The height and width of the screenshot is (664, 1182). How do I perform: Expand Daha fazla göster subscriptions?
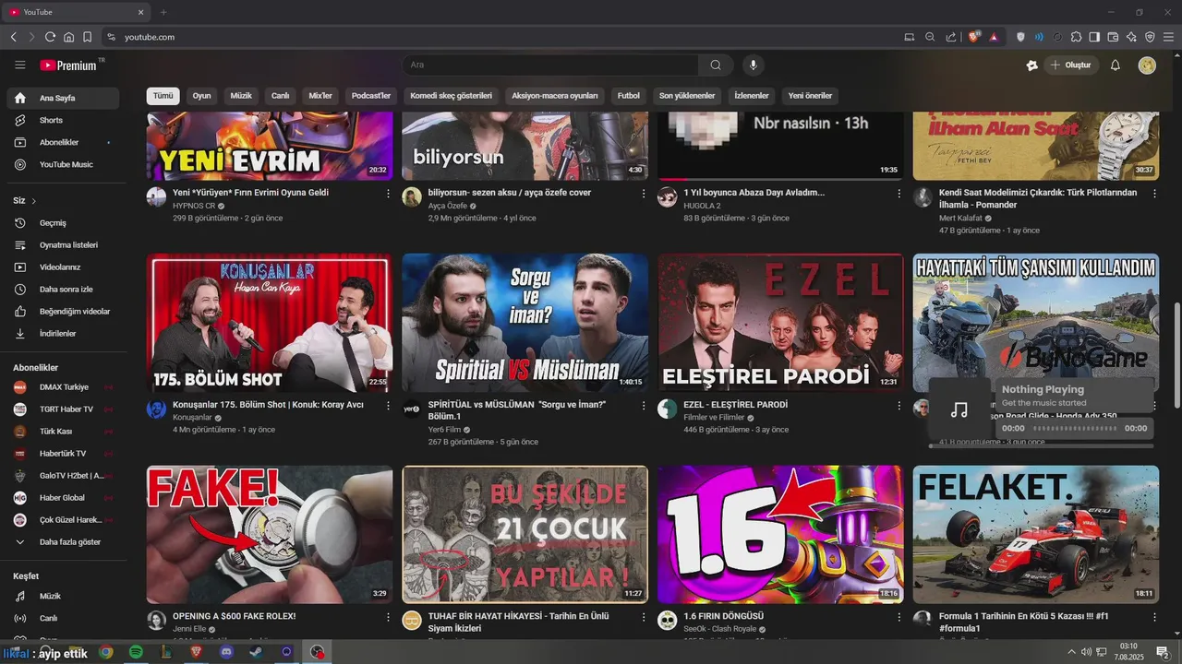coord(63,542)
